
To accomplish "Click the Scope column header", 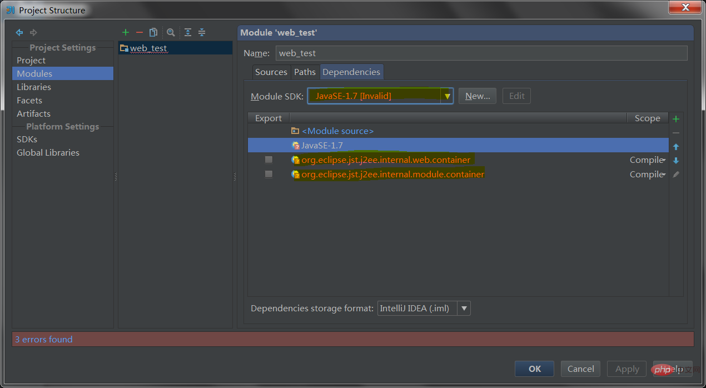I will 648,118.
